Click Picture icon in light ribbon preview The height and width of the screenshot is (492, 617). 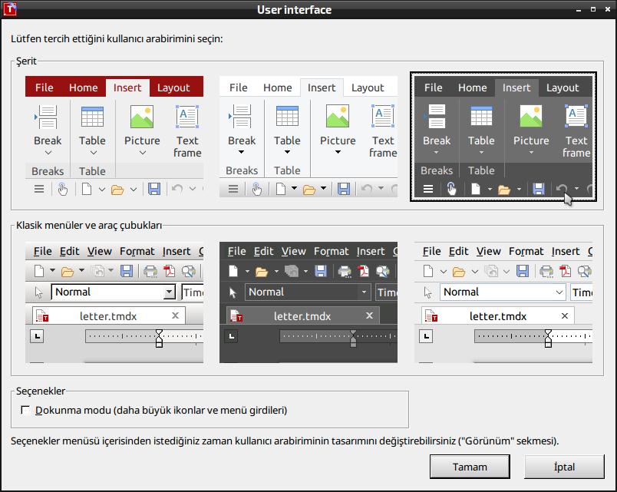click(x=338, y=117)
